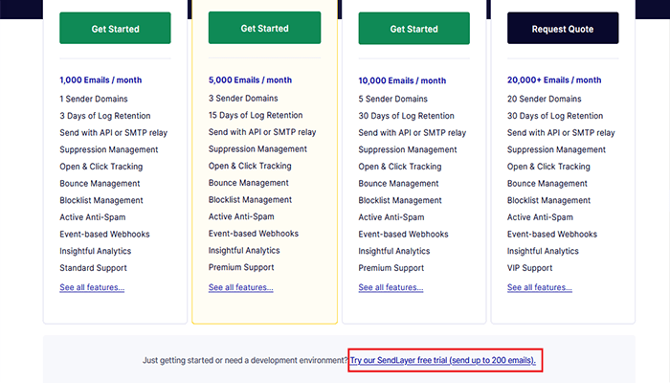Screen dimensions: 670x383
Task: Click Get Started for 1,000 emails plan
Action: (x=115, y=29)
